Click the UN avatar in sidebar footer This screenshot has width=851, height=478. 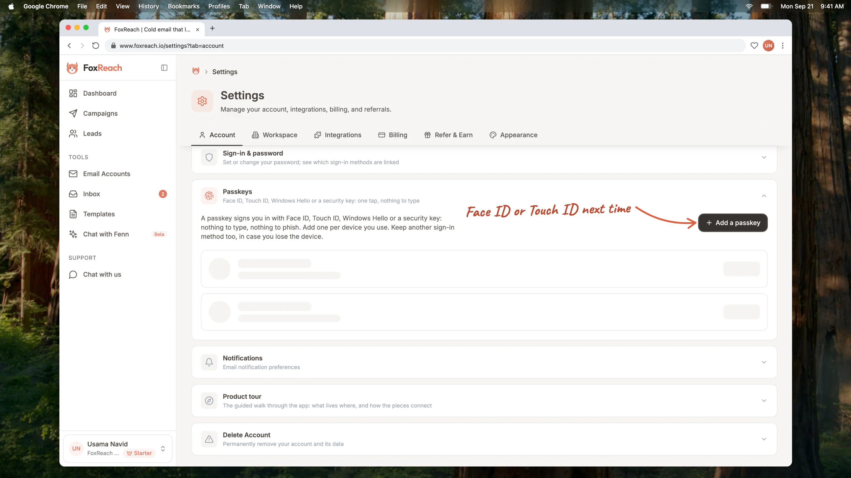coord(76,448)
